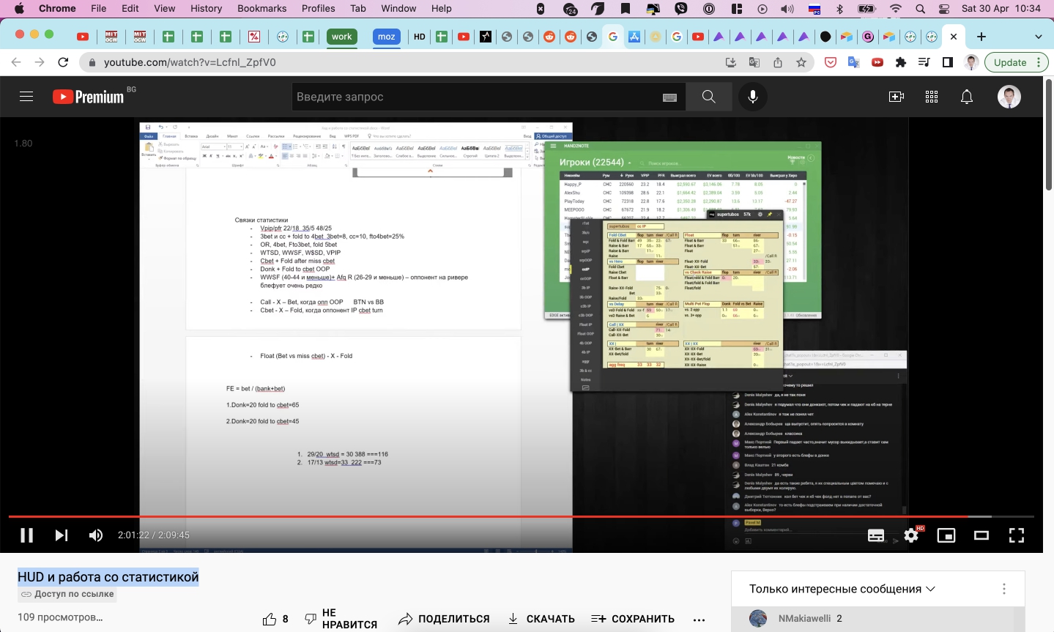Open Chrome media controls icon
This screenshot has height=632, width=1054.
tap(924, 62)
